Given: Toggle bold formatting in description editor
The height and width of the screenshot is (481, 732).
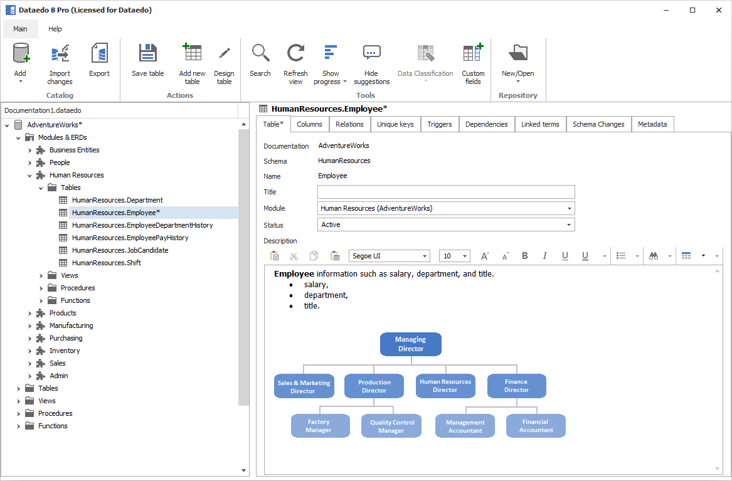Looking at the screenshot, I should (525, 256).
